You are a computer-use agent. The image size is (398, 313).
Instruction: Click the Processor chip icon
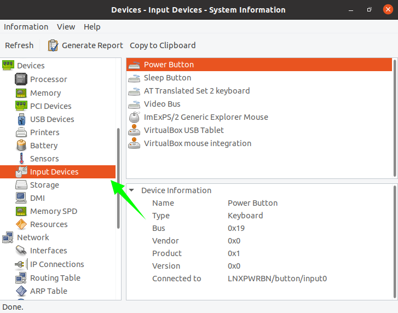(x=21, y=80)
